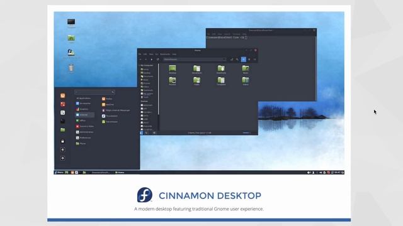Open the Terminal menu in the terminal window
Viewport: 403px width, 226px height.
coord(236,34)
